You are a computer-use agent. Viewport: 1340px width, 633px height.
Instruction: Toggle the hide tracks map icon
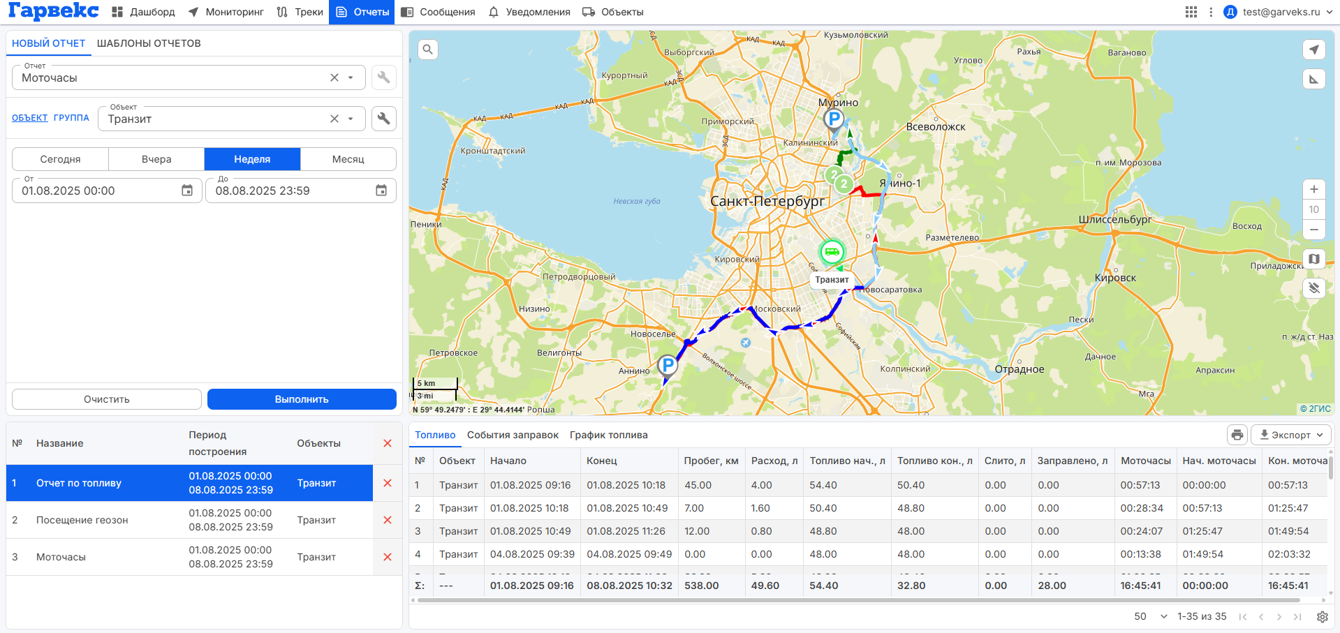pyautogui.click(x=1314, y=288)
